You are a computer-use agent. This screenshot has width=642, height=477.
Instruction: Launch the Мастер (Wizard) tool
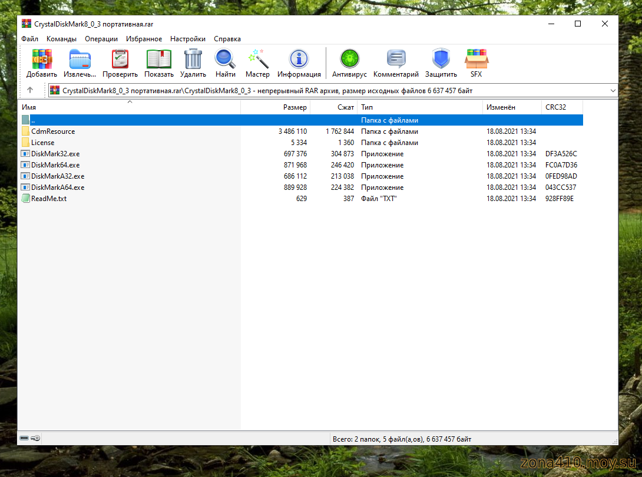[x=258, y=60]
